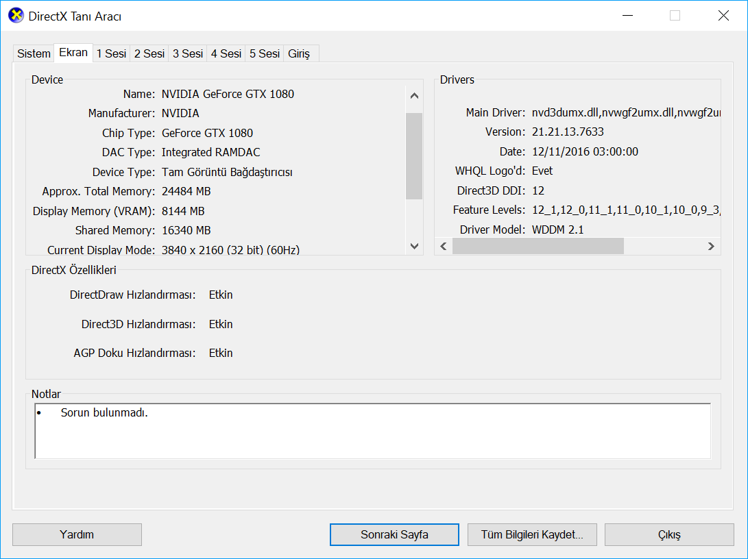
Task: Click the Driver Model value WDDM 2.1
Action: coord(557,229)
